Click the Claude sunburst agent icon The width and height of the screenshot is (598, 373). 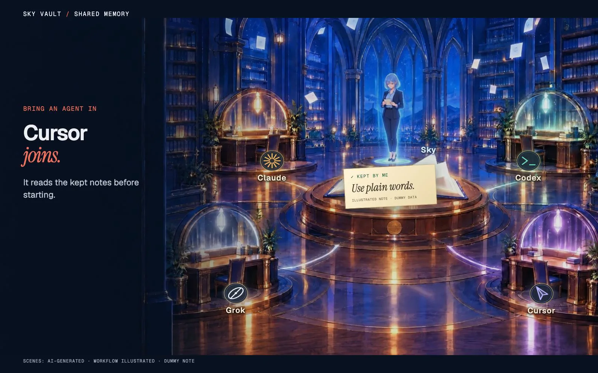272,161
